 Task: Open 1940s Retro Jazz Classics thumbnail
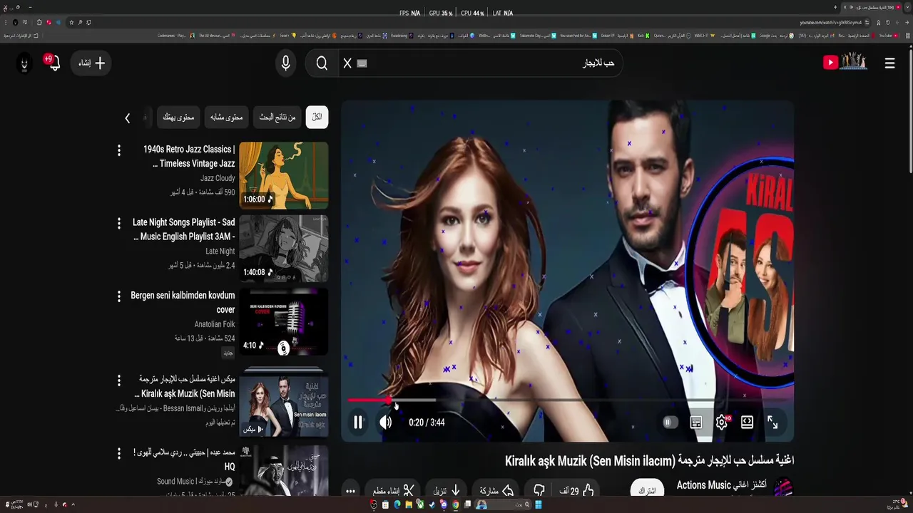click(284, 175)
